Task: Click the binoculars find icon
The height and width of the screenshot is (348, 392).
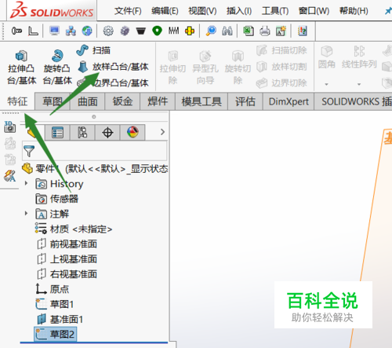Action: (227, 31)
